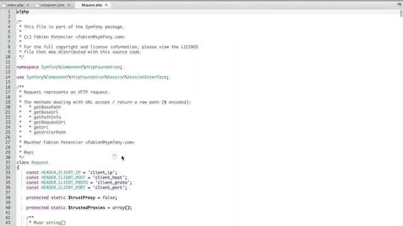Image resolution: width=403 pixels, height=226 pixels.
Task: Click the file icon on index.php tab
Action: point(4,5)
